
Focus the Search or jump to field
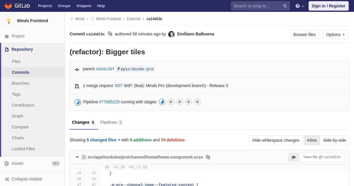point(260,6)
